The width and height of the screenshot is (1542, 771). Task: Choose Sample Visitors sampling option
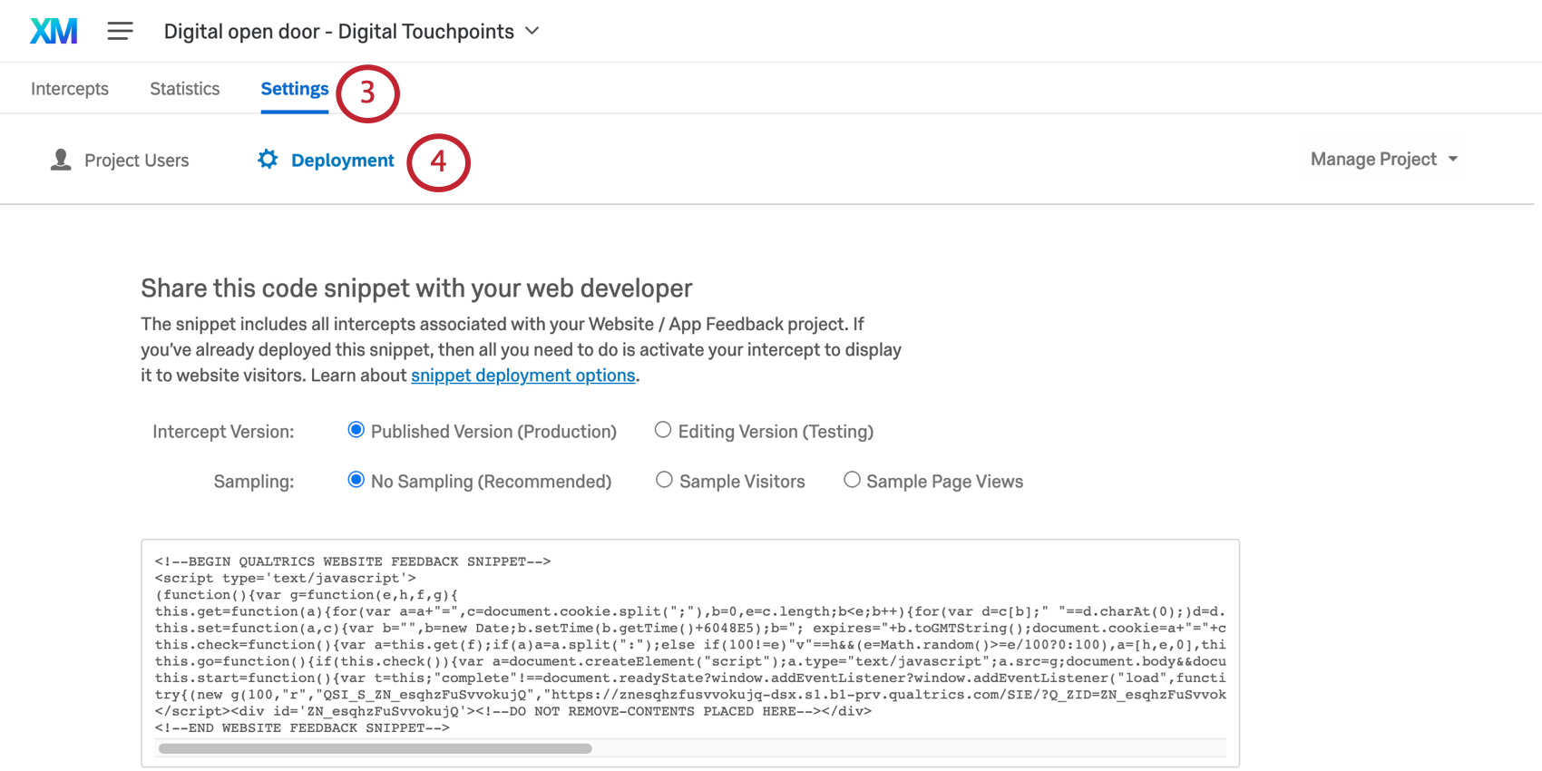coord(665,480)
